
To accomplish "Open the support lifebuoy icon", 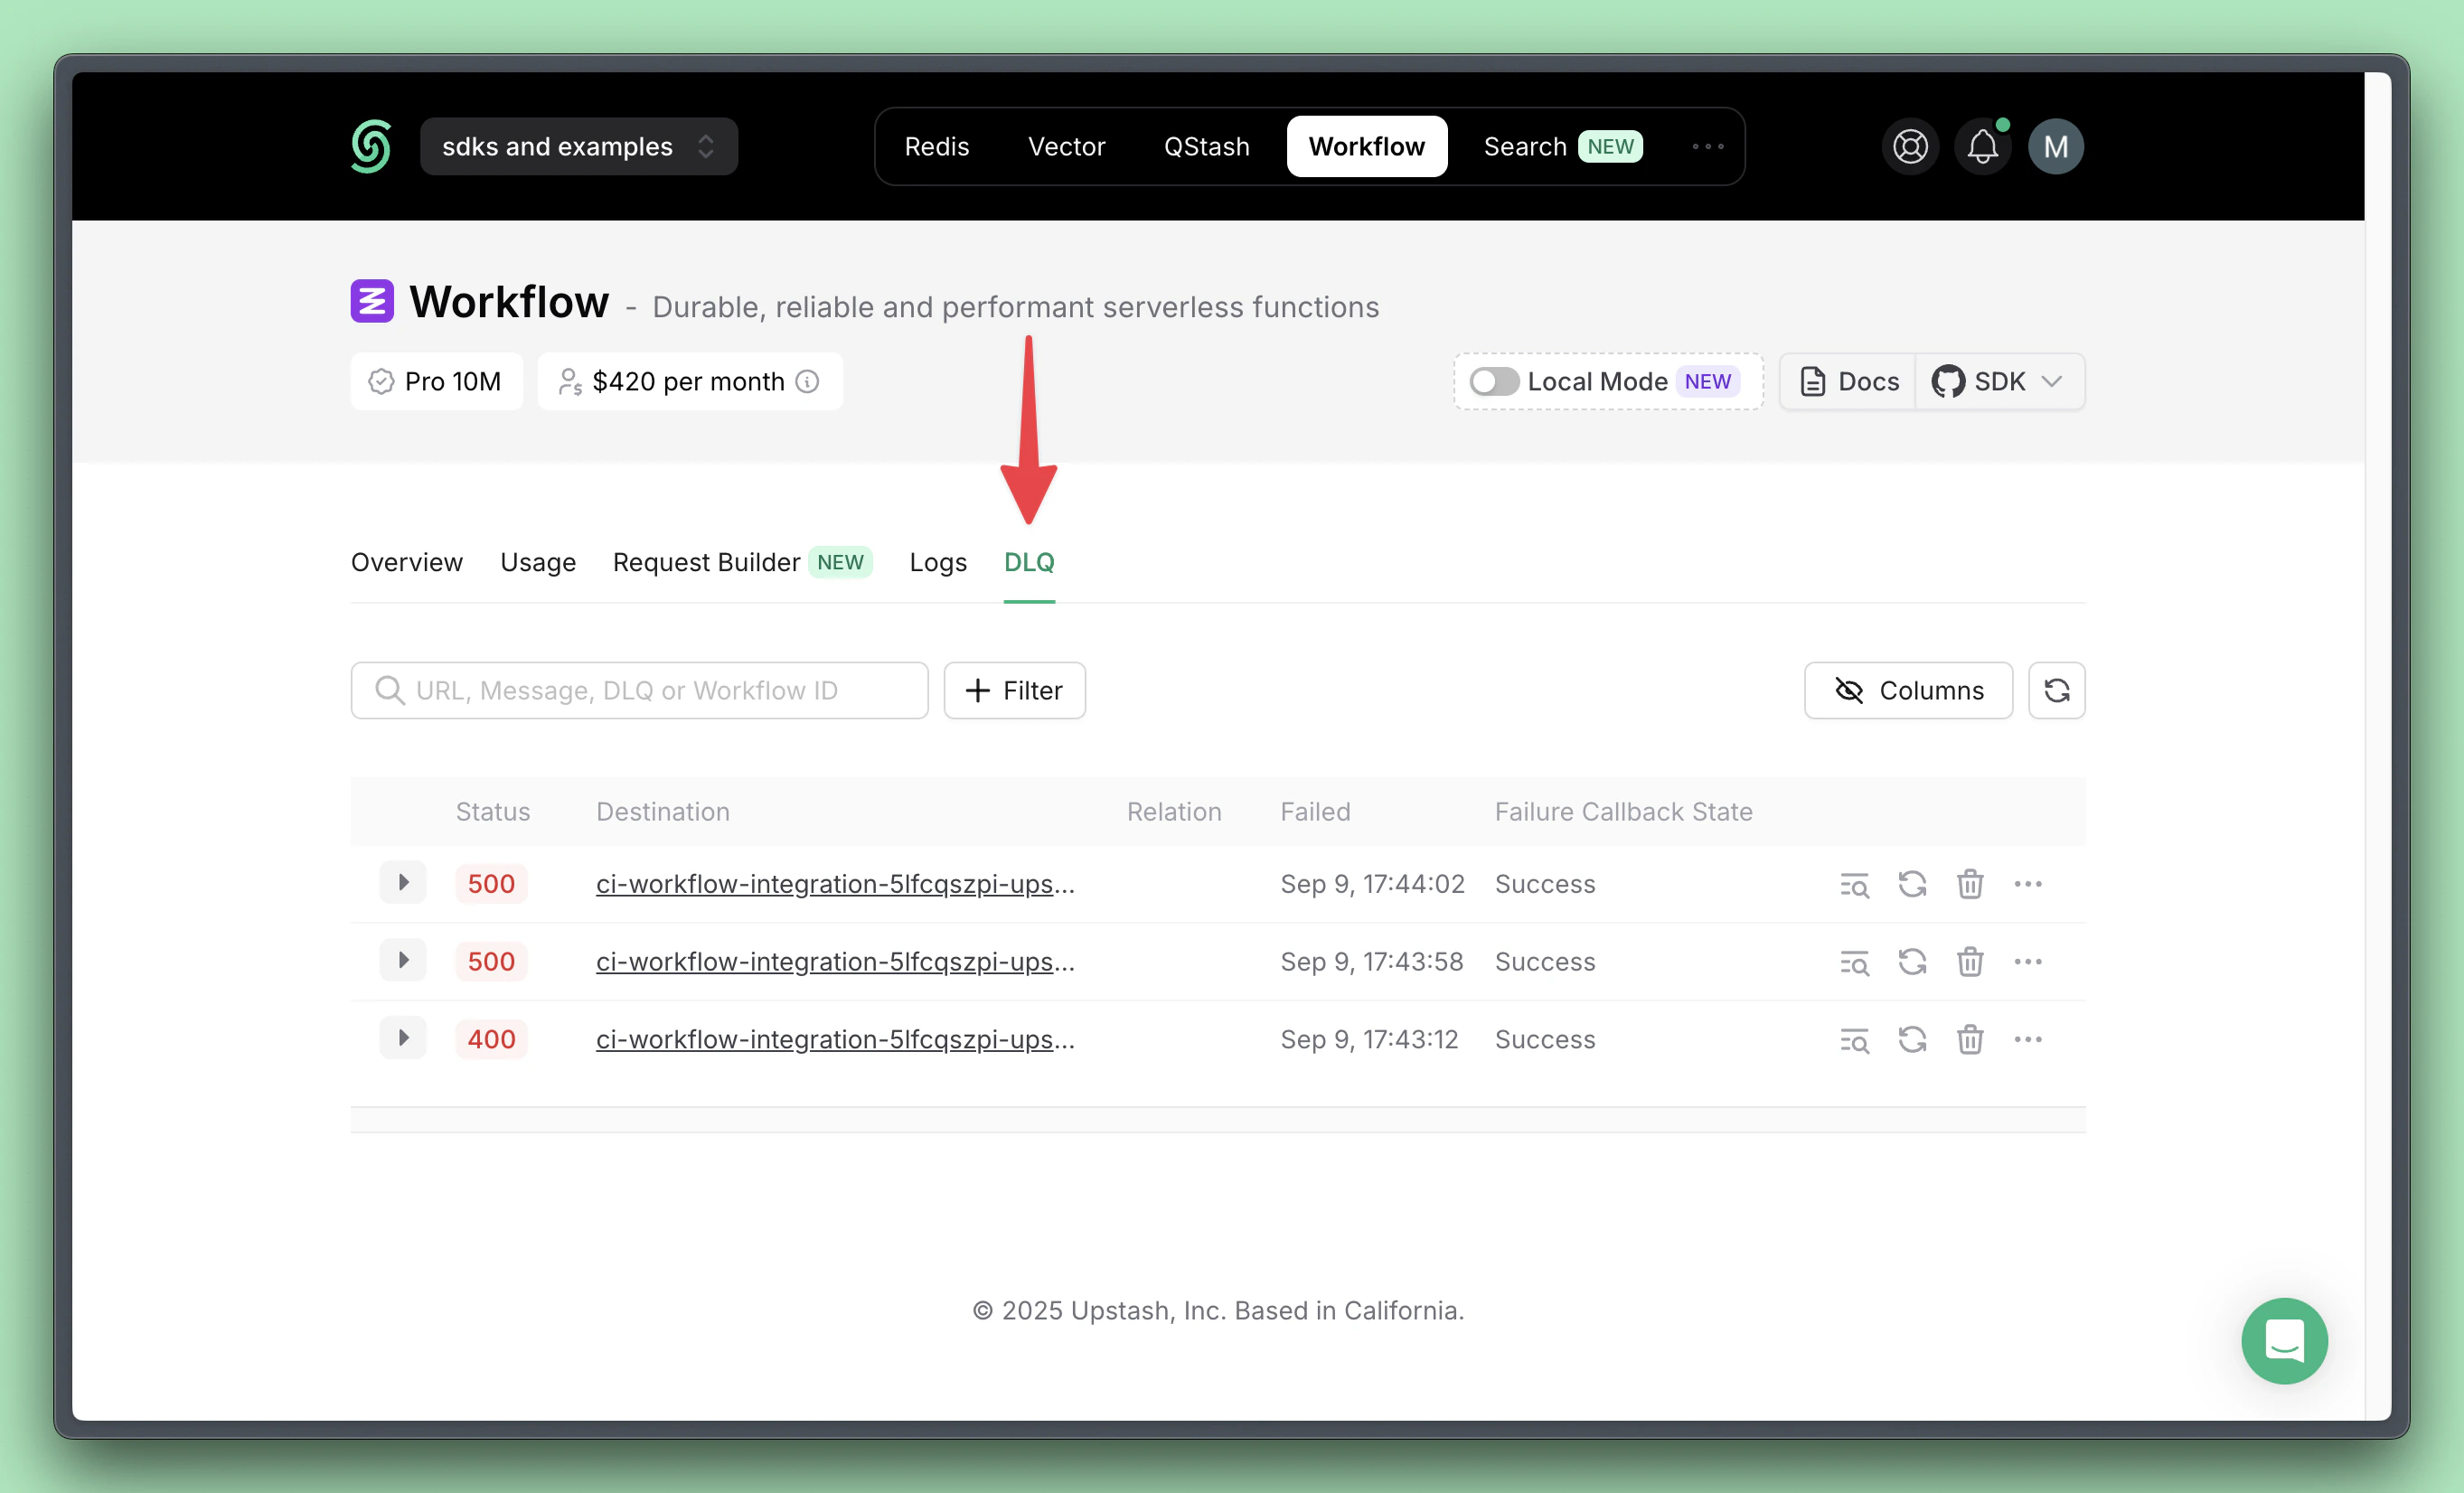I will click(1910, 147).
